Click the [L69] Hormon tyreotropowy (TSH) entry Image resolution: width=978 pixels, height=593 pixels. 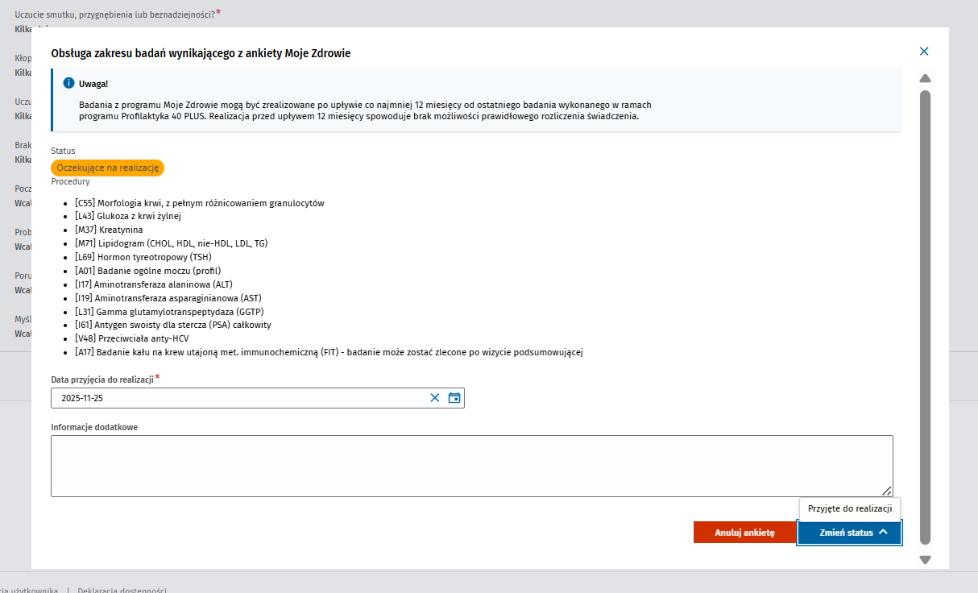point(143,257)
